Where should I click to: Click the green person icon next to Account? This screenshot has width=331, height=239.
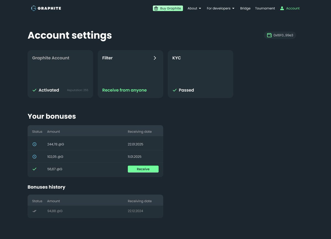(282, 8)
